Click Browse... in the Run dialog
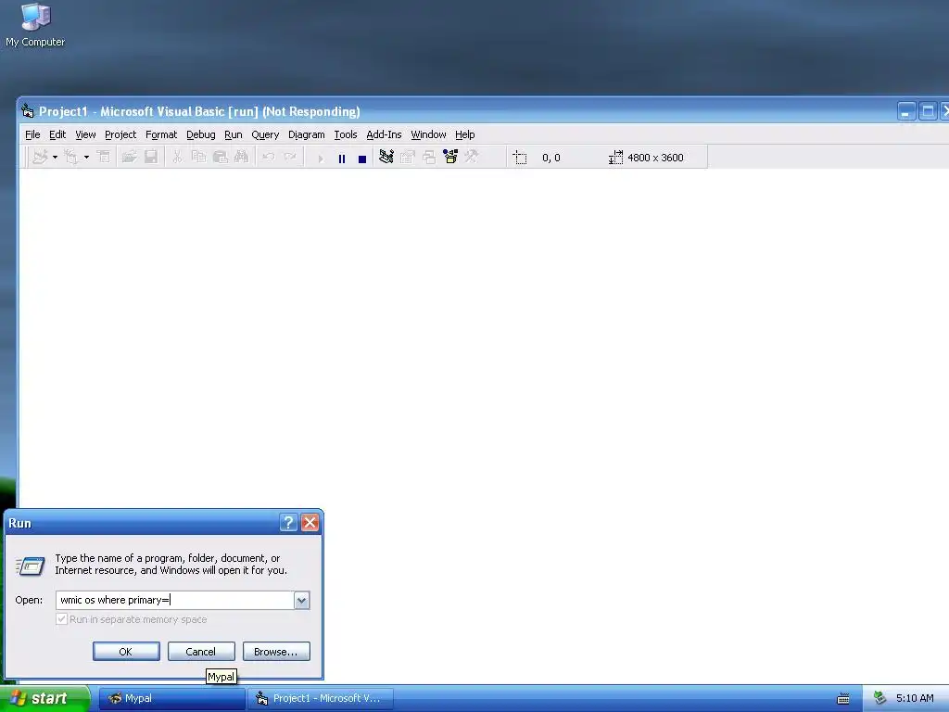 pos(276,652)
